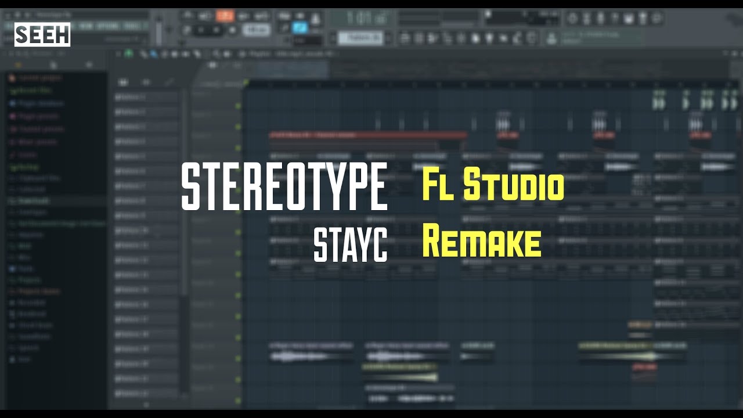Toggle the orange recording countdown button
Viewport: 743px width, 418px height.
pyautogui.click(x=225, y=16)
